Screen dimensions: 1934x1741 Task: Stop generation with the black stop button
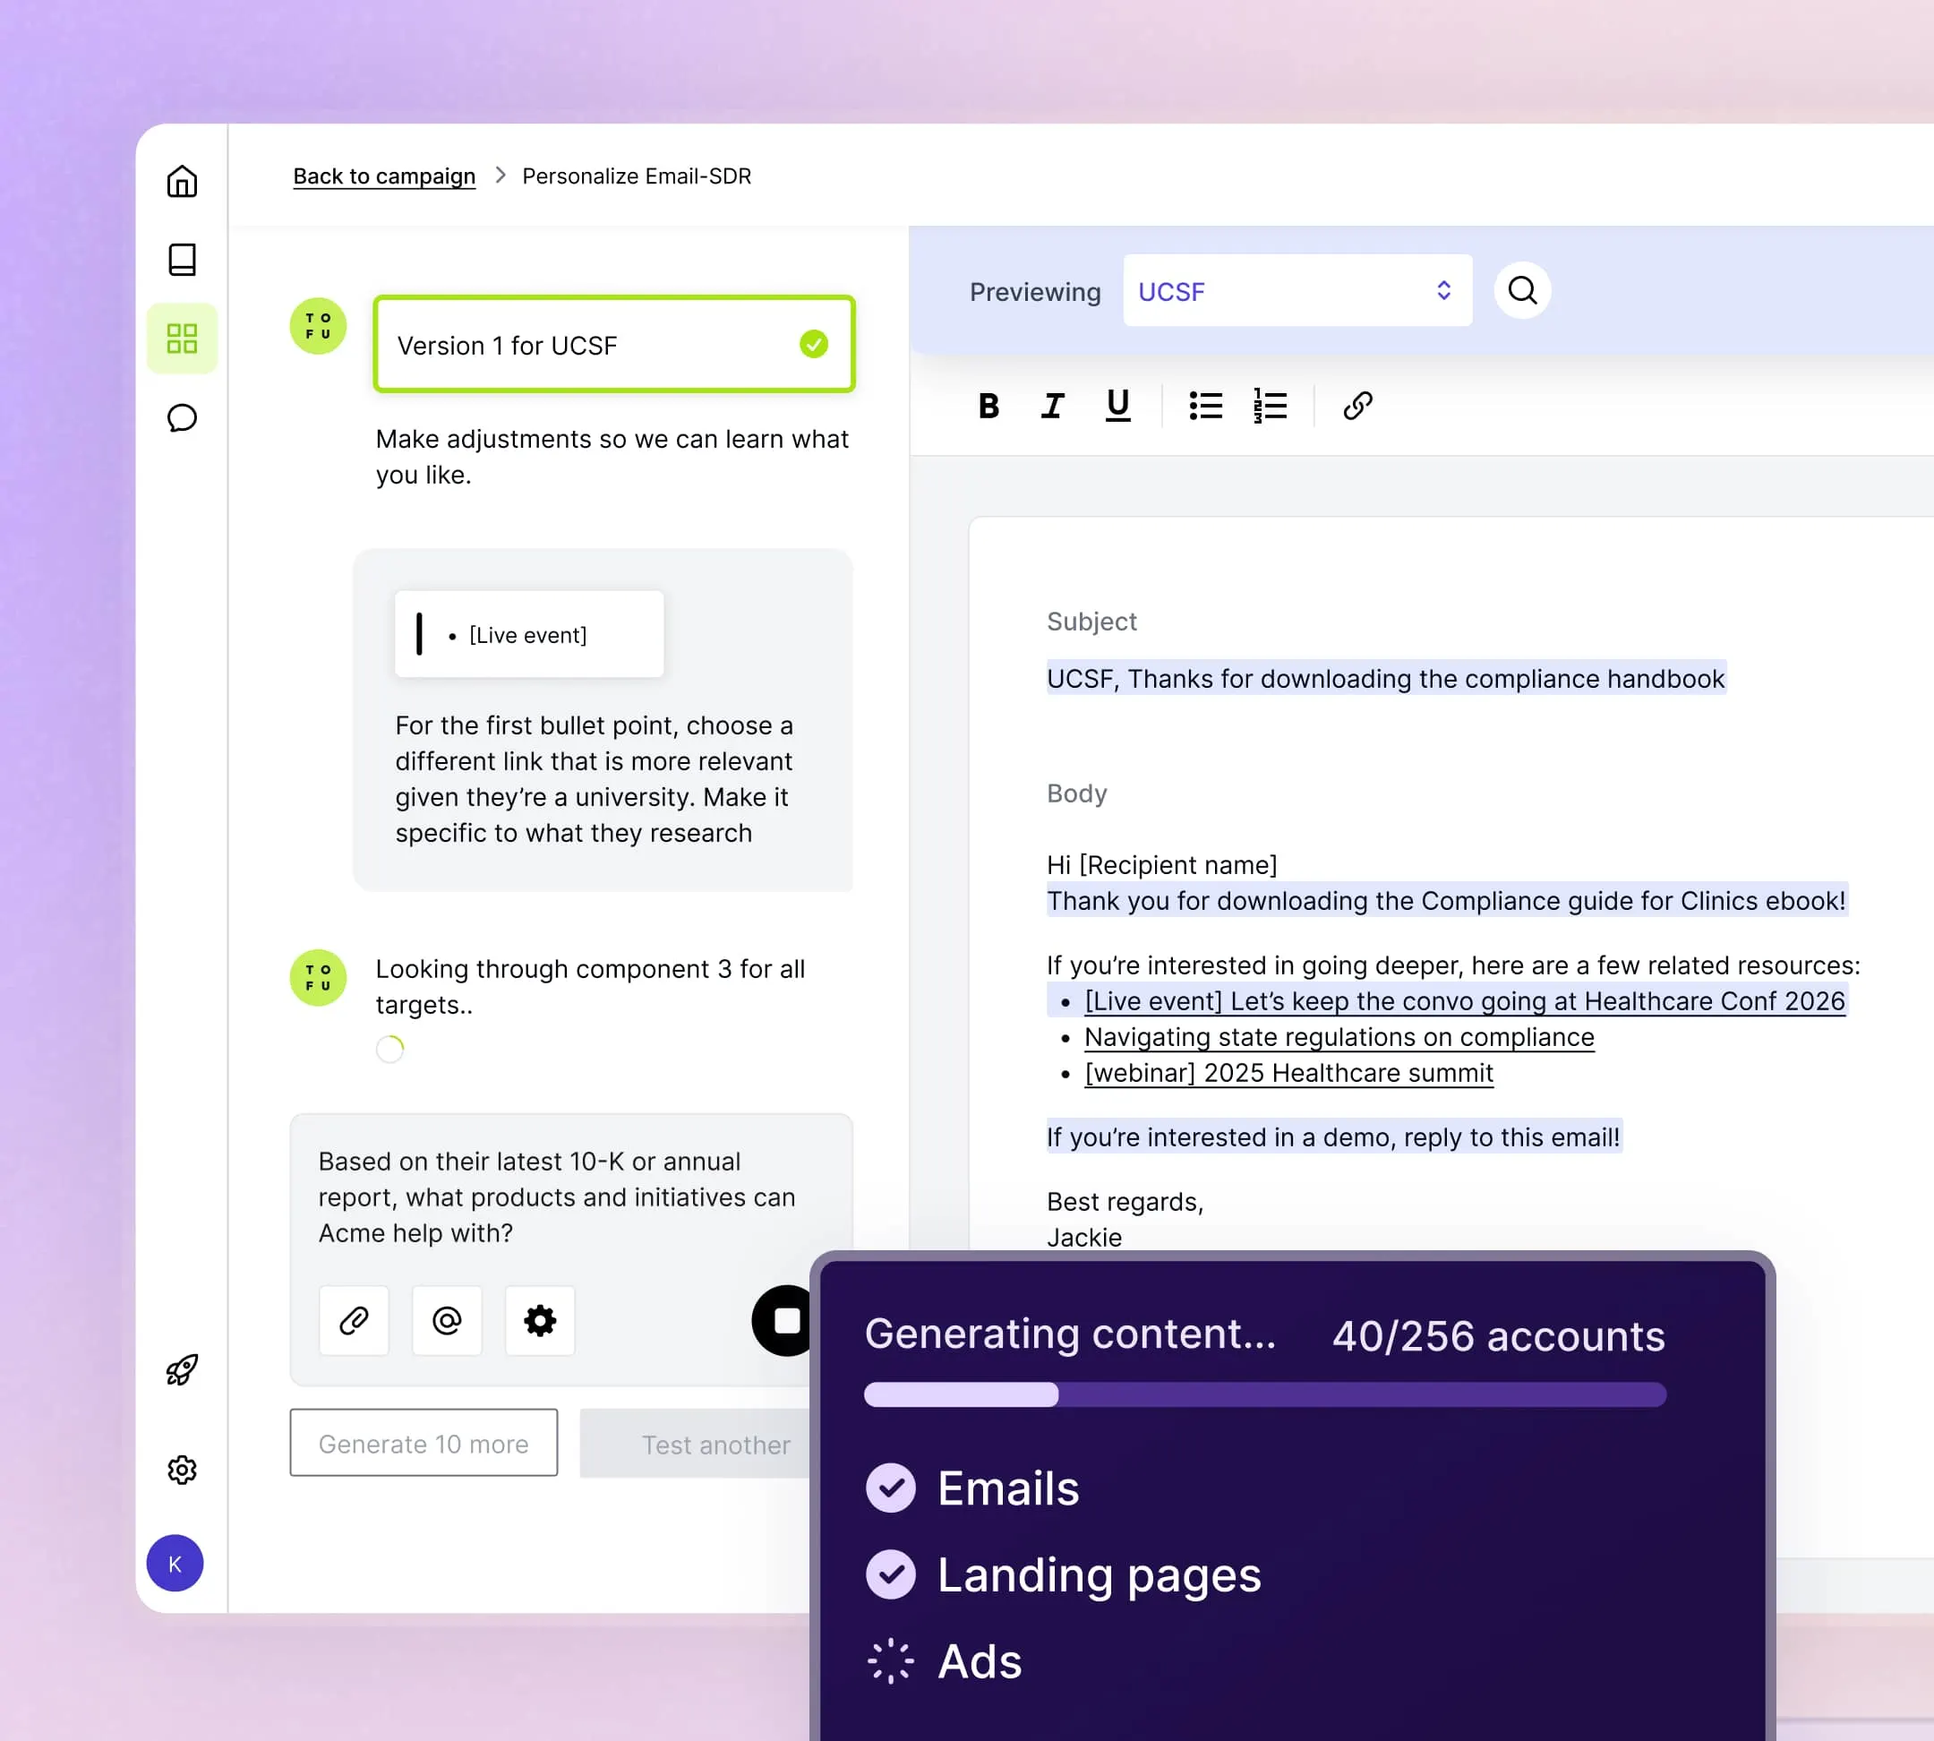coord(783,1320)
